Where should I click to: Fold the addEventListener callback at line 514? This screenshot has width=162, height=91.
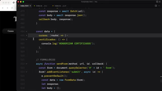(x=26, y=72)
